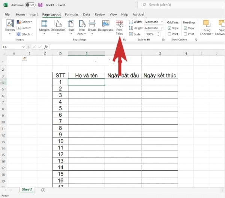Click the Insert Function fx icon
This screenshot has height=198, width=225.
[46, 47]
